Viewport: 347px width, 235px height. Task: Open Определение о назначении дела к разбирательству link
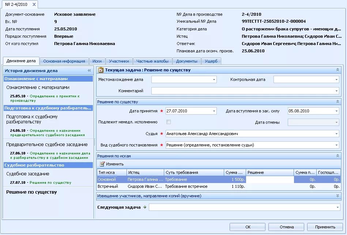50,155
